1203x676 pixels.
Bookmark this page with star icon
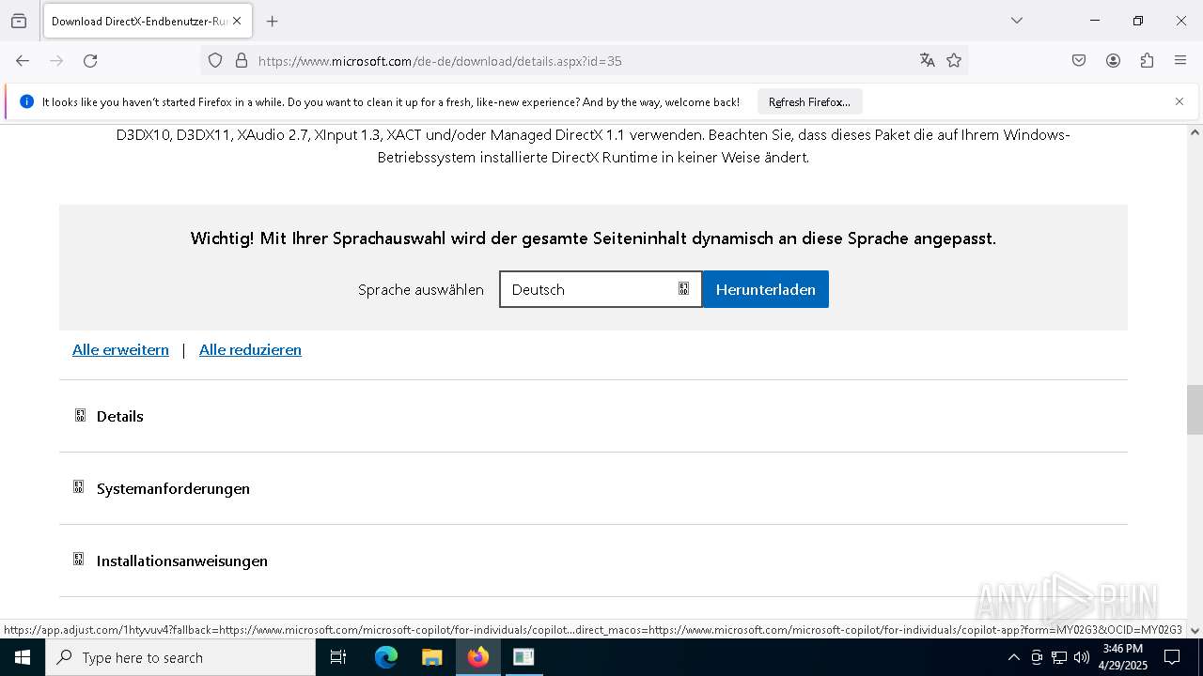(x=954, y=61)
